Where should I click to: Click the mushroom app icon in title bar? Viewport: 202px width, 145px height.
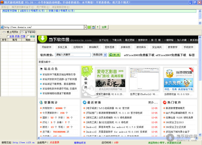pyautogui.click(x=2, y=2)
